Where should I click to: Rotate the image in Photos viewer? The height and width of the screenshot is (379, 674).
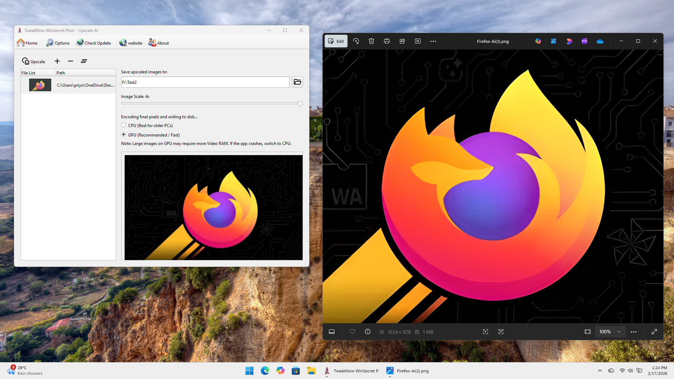point(356,41)
